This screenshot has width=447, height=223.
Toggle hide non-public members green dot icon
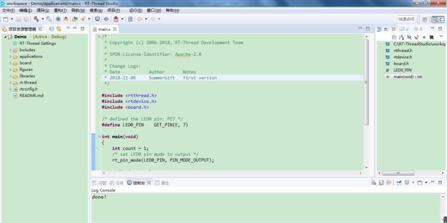tap(424, 37)
